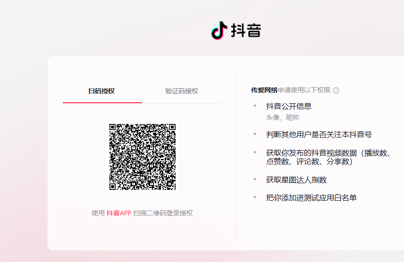Image resolution: width=404 pixels, height=262 pixels.
Task: Click the Douyin musical note logo
Action: pyautogui.click(x=219, y=30)
